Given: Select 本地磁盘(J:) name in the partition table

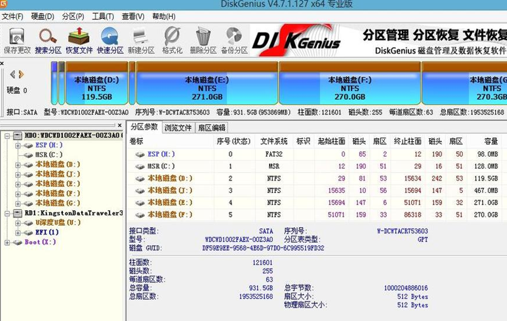Looking at the screenshot, I should 170,191.
